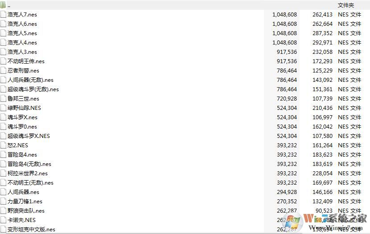The width and height of the screenshot is (370, 234).
Task: Select the file name 人间兵器(无敌).nes
Action: [30, 80]
